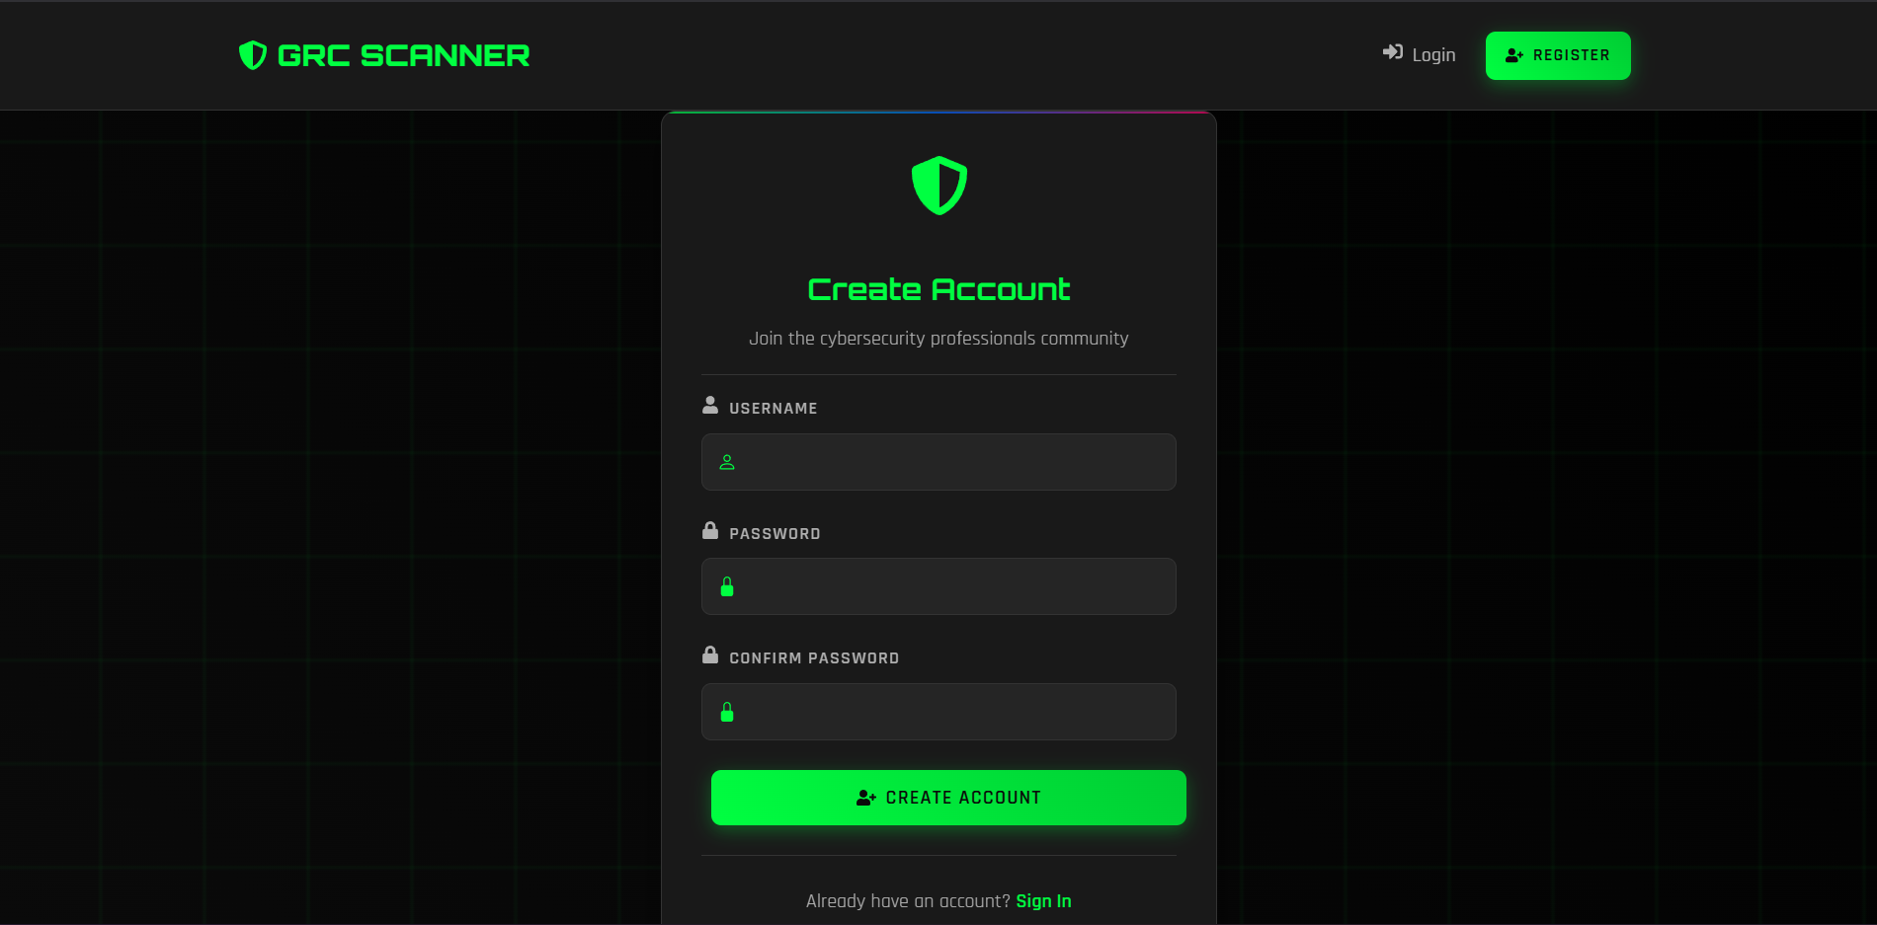
Task: Focus the Password input field
Action: coord(938,586)
